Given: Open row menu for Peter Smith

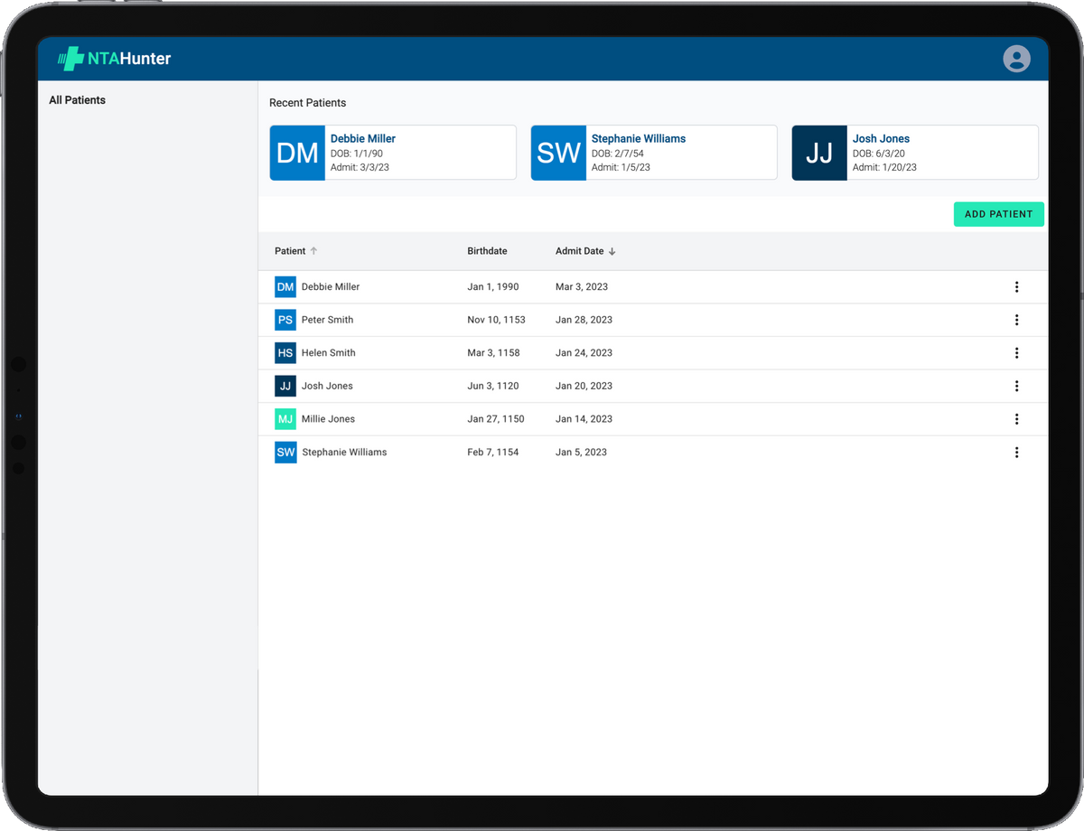Looking at the screenshot, I should (1016, 320).
